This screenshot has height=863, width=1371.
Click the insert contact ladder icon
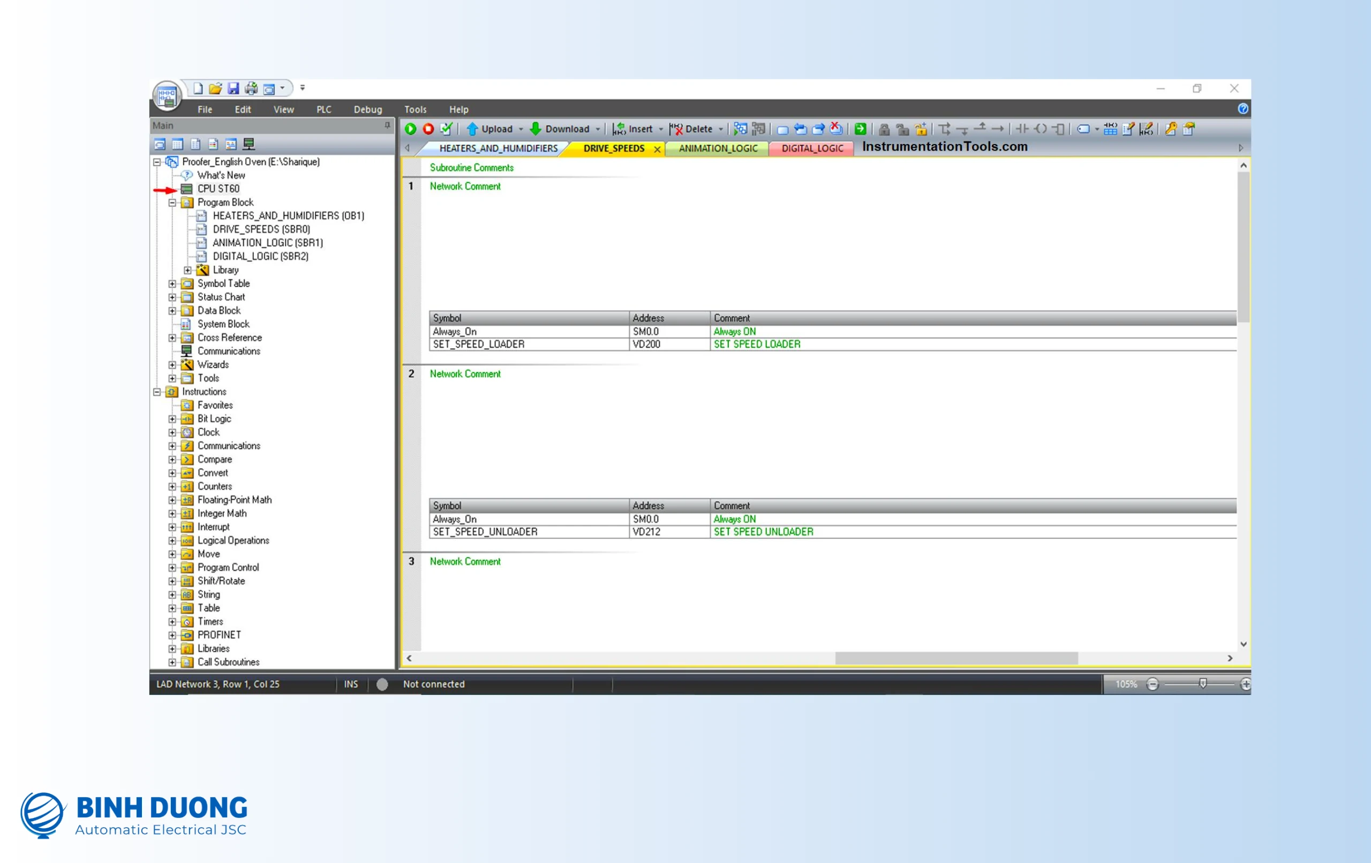pyautogui.click(x=1022, y=129)
